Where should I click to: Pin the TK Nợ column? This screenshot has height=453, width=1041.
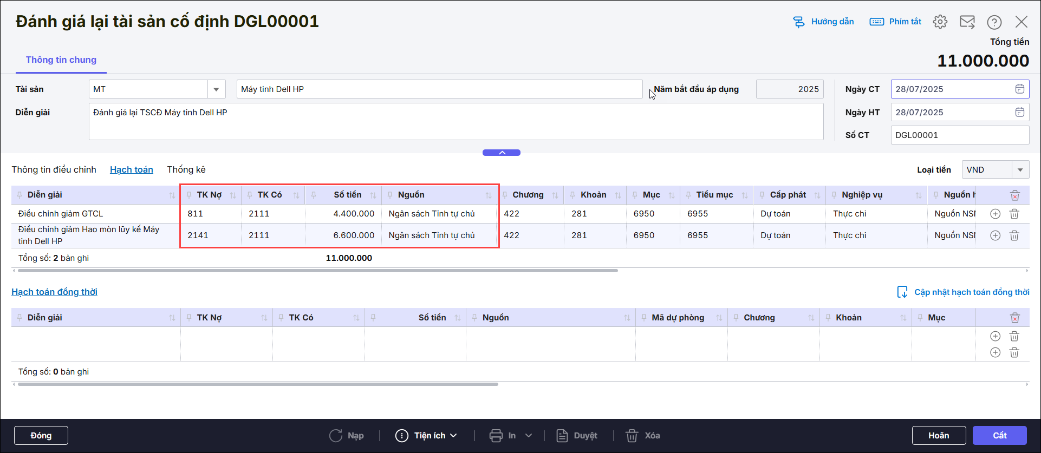(189, 195)
